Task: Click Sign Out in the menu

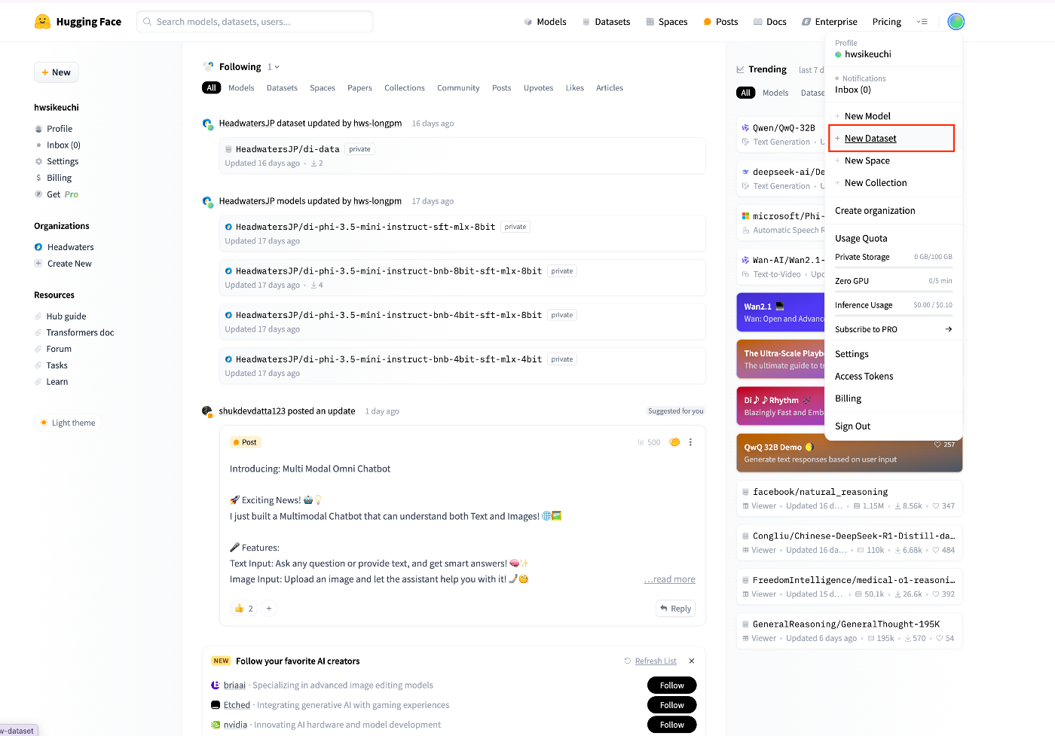Action: click(x=852, y=426)
